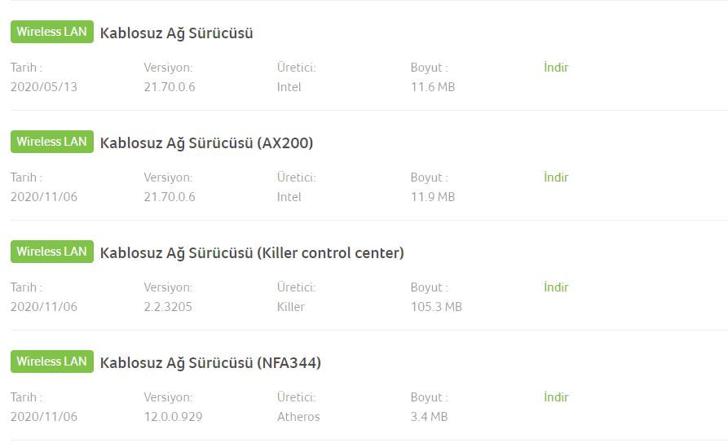Click the date 2020/05/13

pos(44,87)
